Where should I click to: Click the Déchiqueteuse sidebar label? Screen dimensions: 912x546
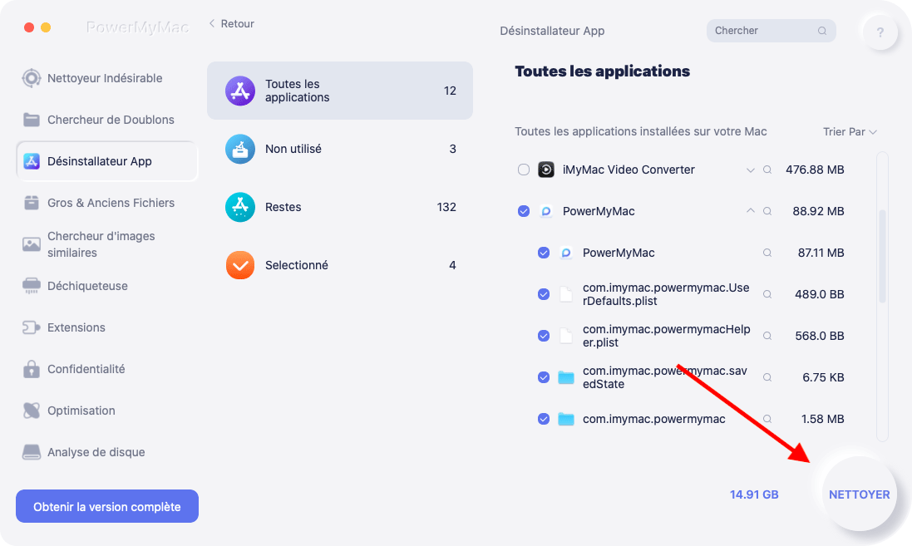pyautogui.click(x=87, y=286)
